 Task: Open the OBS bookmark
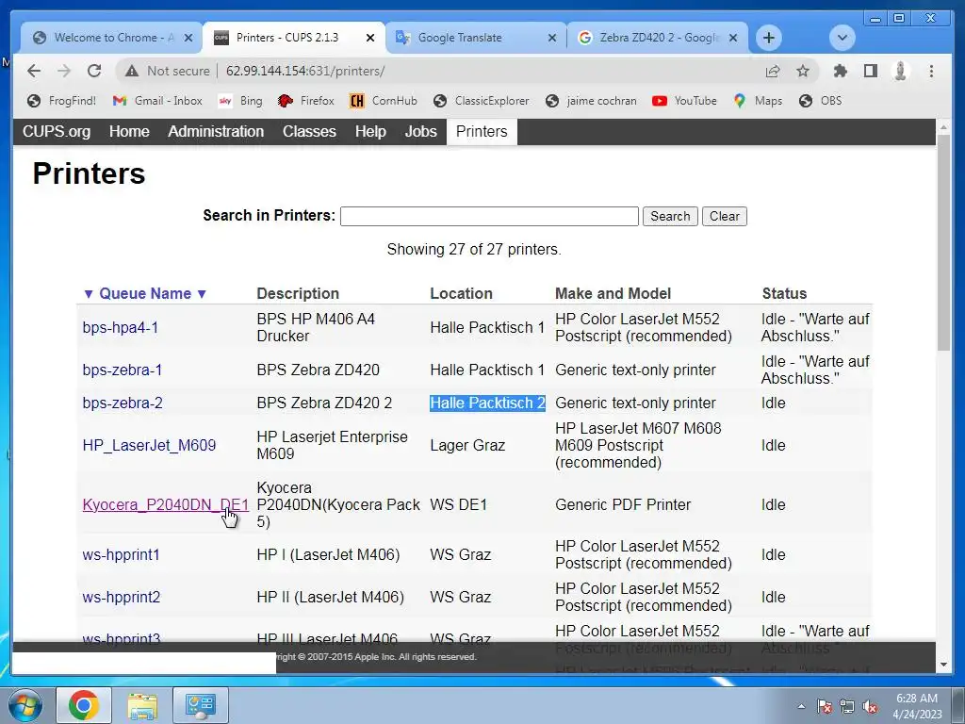[x=821, y=100]
